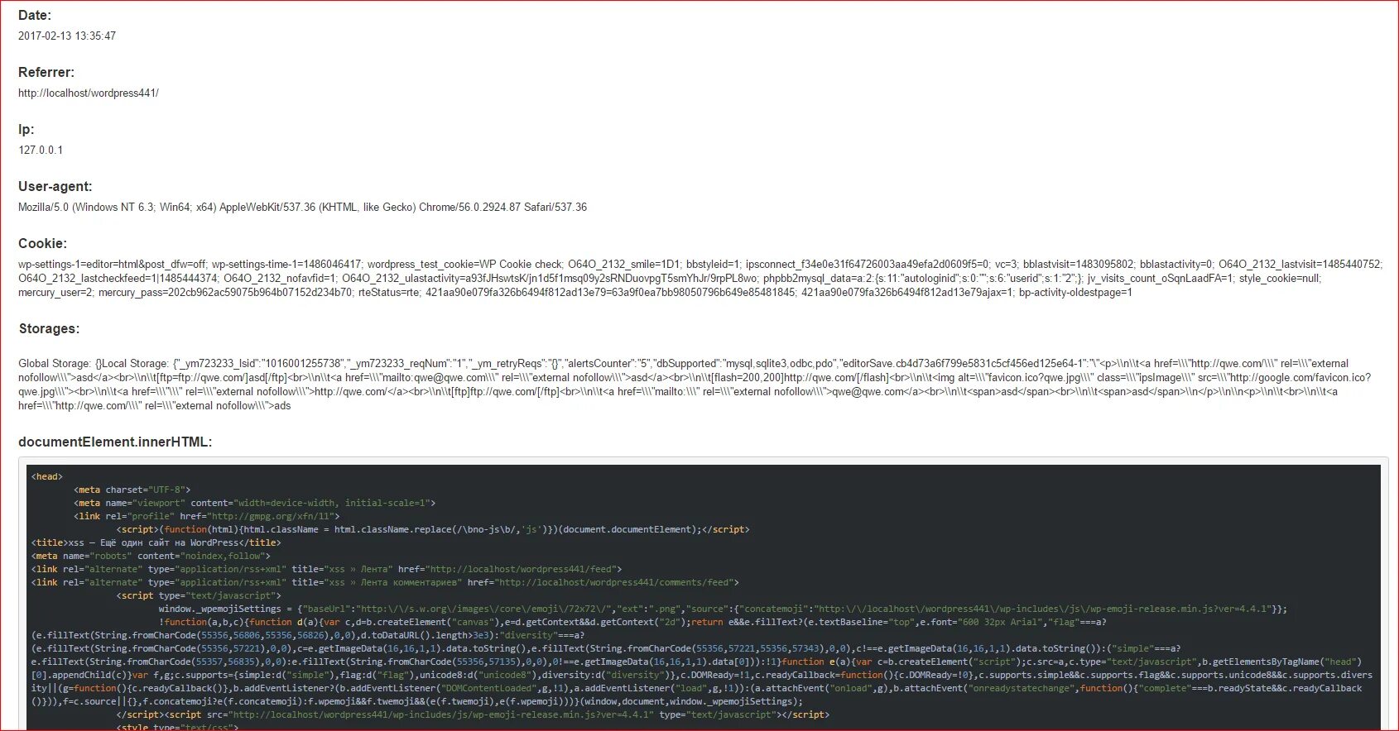Screen dimensions: 1399x731
Task: Click the Ip: heading
Action: pos(26,130)
